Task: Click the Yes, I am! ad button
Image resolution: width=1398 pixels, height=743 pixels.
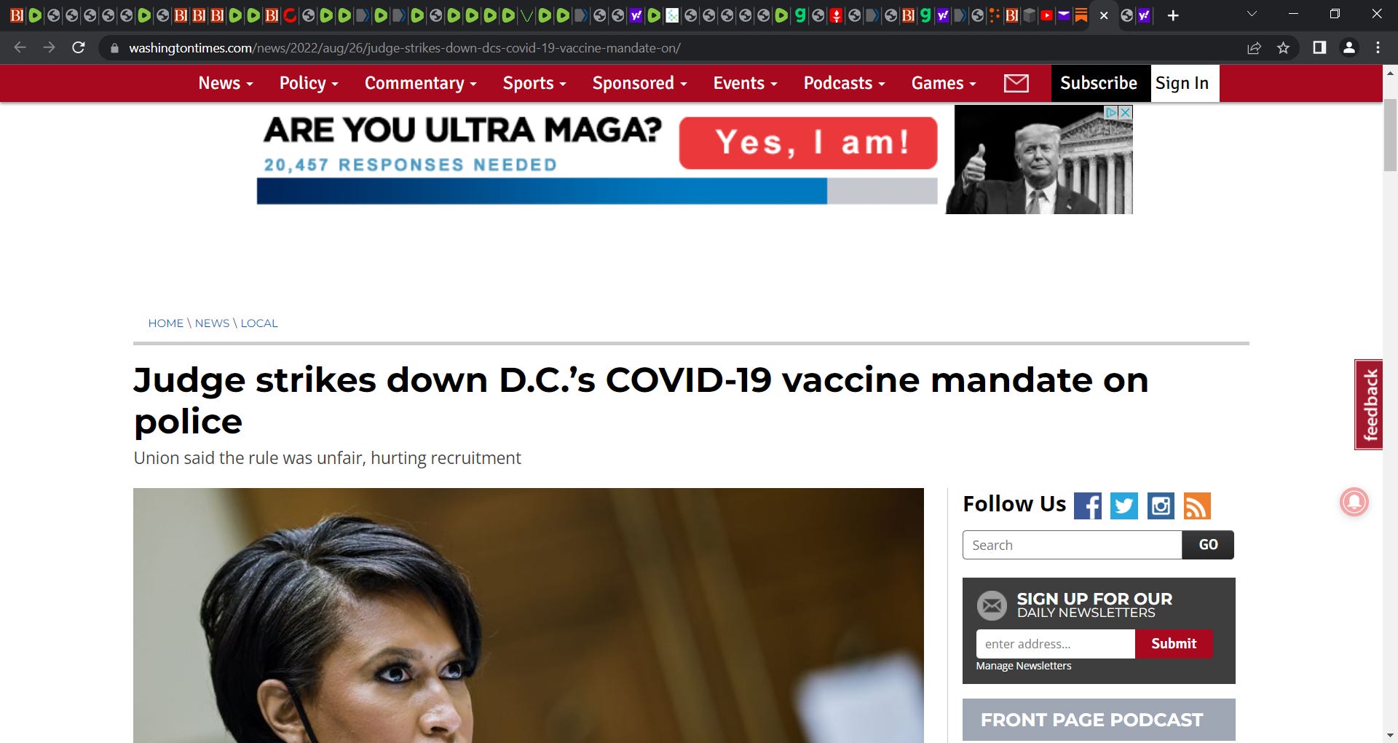Action: pyautogui.click(x=808, y=143)
